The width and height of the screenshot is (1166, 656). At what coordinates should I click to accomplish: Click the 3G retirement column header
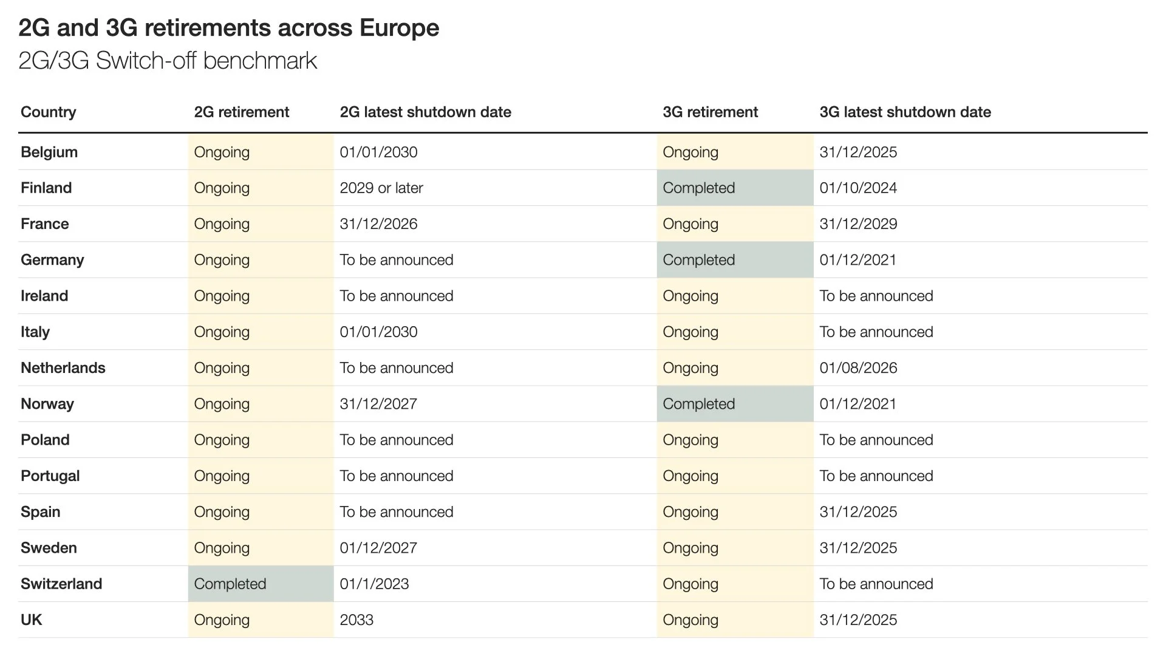710,112
